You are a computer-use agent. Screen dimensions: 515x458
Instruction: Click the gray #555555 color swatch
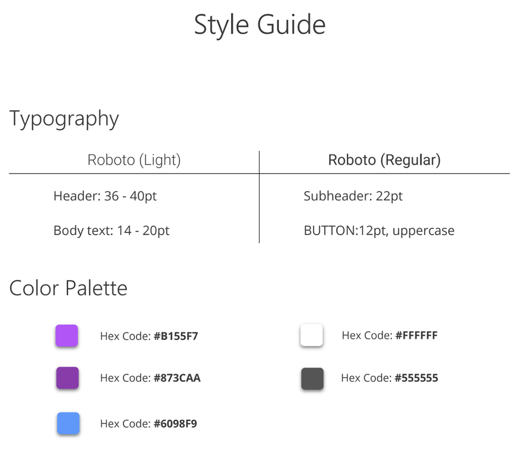[x=312, y=379]
